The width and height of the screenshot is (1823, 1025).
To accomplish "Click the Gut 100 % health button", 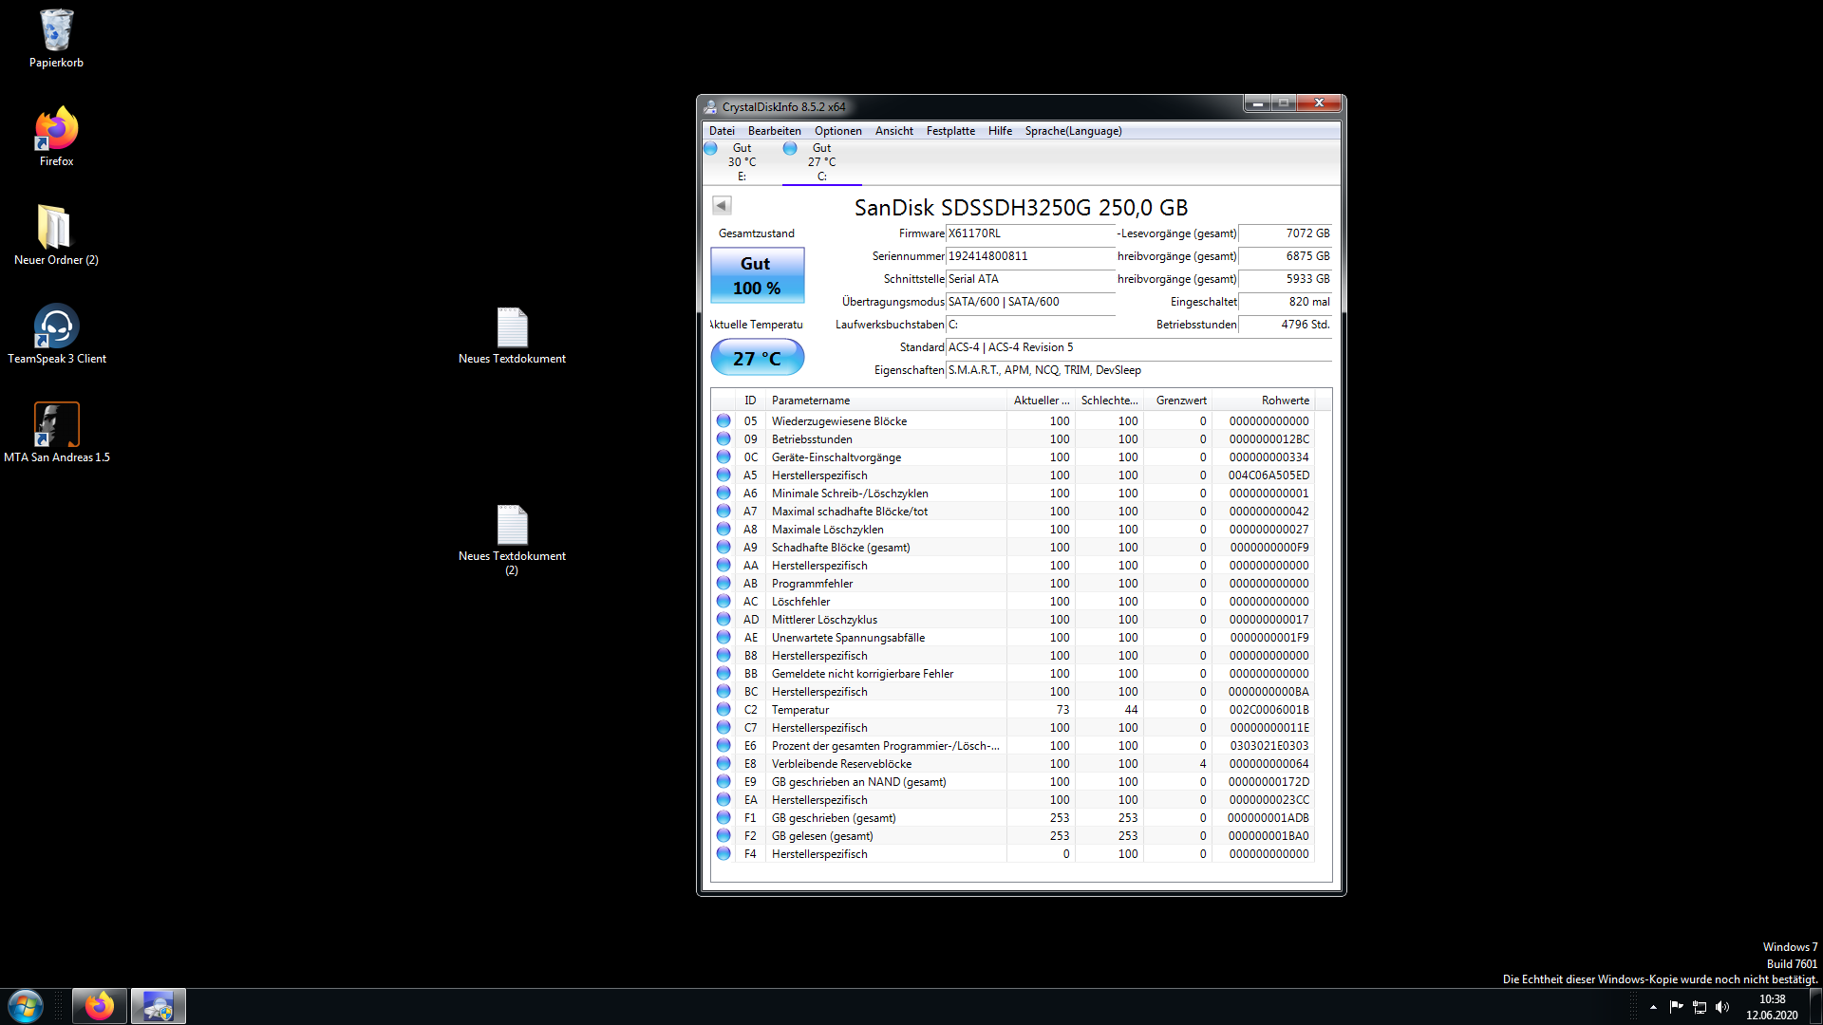I will 757,275.
